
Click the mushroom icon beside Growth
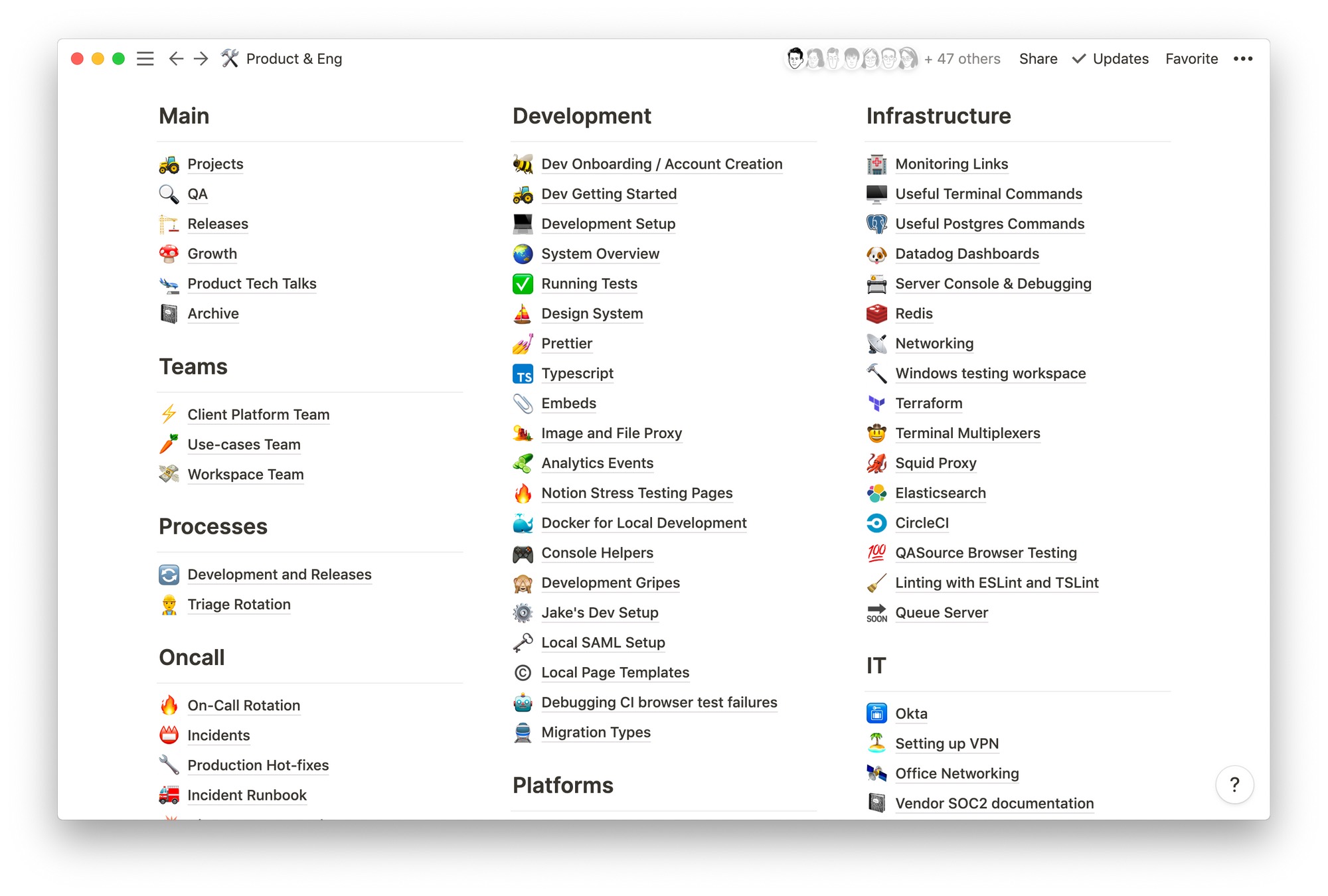(169, 254)
